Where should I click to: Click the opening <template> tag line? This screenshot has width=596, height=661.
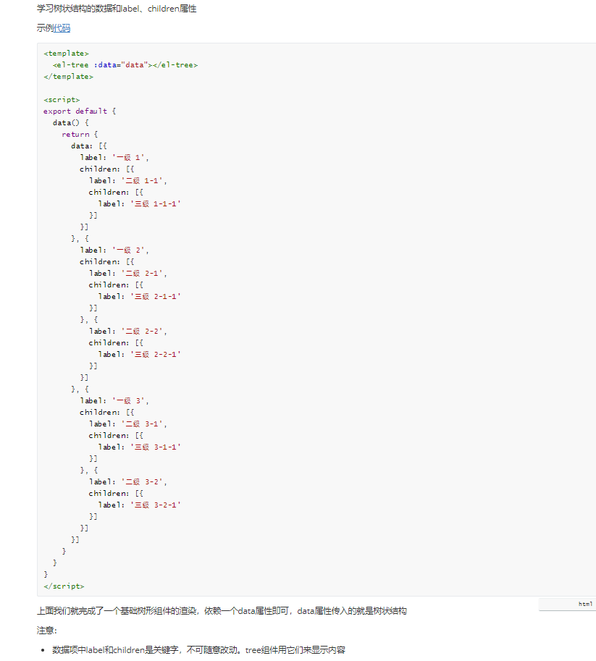66,54
